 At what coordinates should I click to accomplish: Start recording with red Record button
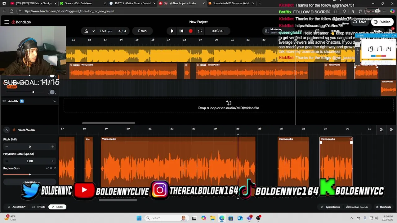(190, 31)
